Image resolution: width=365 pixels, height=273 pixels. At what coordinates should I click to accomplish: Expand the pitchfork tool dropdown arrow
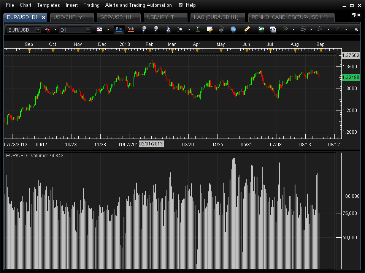pyautogui.click(x=294, y=30)
